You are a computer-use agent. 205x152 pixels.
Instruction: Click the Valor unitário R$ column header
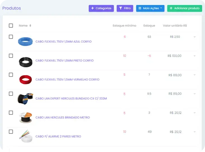[175, 26]
